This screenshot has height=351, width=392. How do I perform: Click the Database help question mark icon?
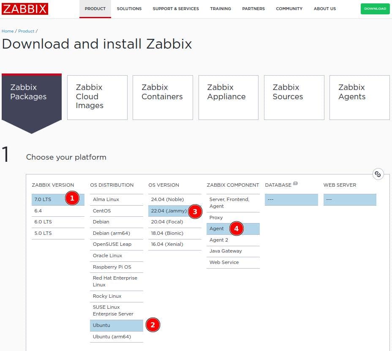pyautogui.click(x=295, y=184)
